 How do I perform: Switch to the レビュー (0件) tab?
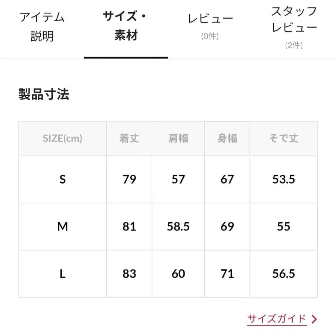(210, 25)
